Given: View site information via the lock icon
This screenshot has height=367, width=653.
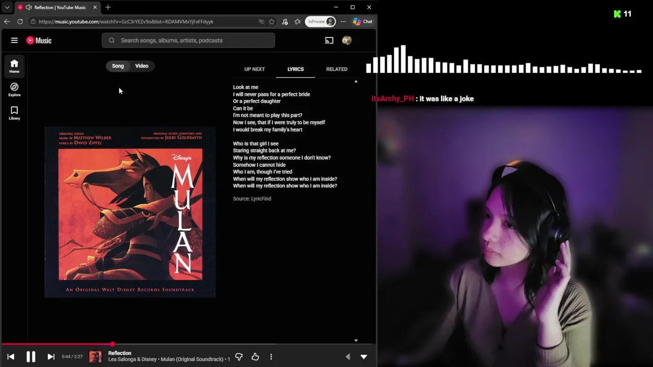Looking at the screenshot, I should (33, 21).
